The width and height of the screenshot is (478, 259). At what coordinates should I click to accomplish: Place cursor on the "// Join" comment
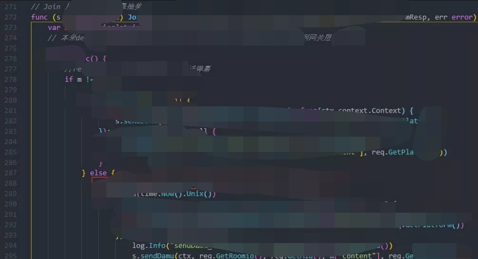click(46, 7)
